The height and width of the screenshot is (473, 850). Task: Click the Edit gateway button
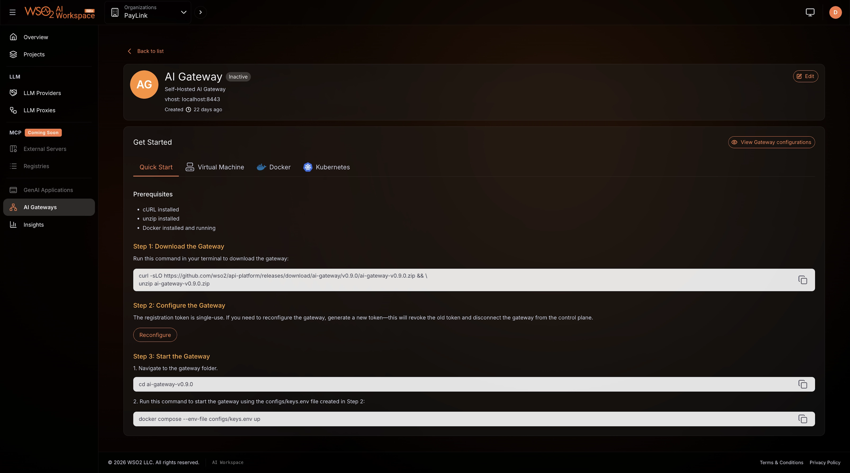point(805,77)
